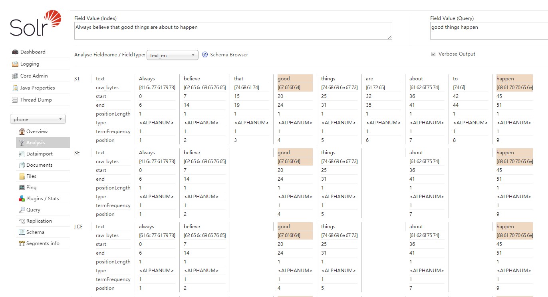Screen dimensions: 548x297
Task: Go to the Schema page in sidebar
Action: [x=35, y=232]
